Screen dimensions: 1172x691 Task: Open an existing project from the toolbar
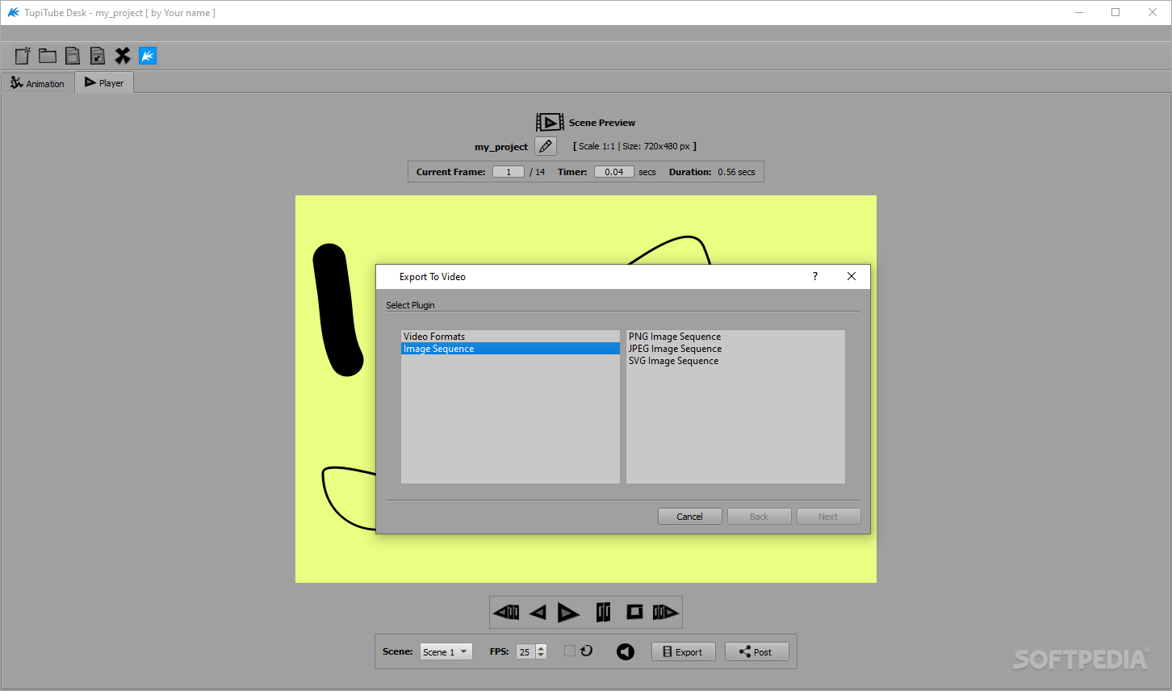[47, 55]
